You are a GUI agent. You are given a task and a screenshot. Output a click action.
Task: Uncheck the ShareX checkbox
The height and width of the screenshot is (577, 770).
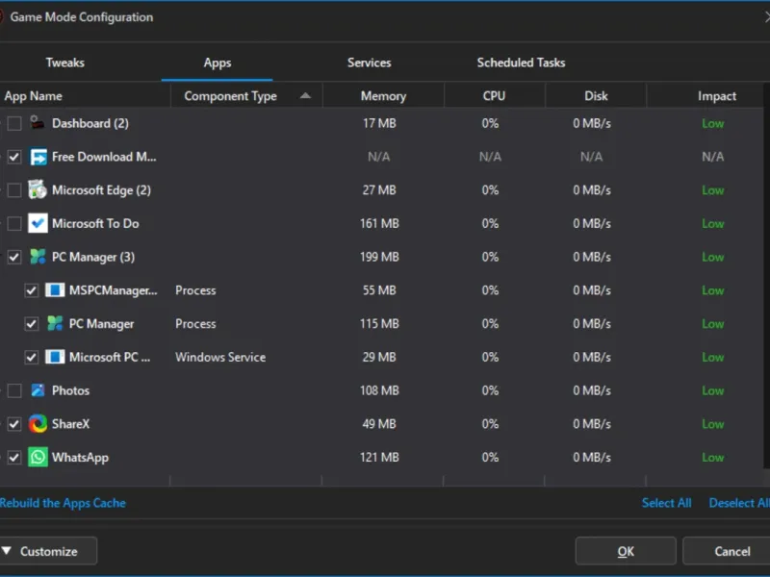pyautogui.click(x=14, y=423)
